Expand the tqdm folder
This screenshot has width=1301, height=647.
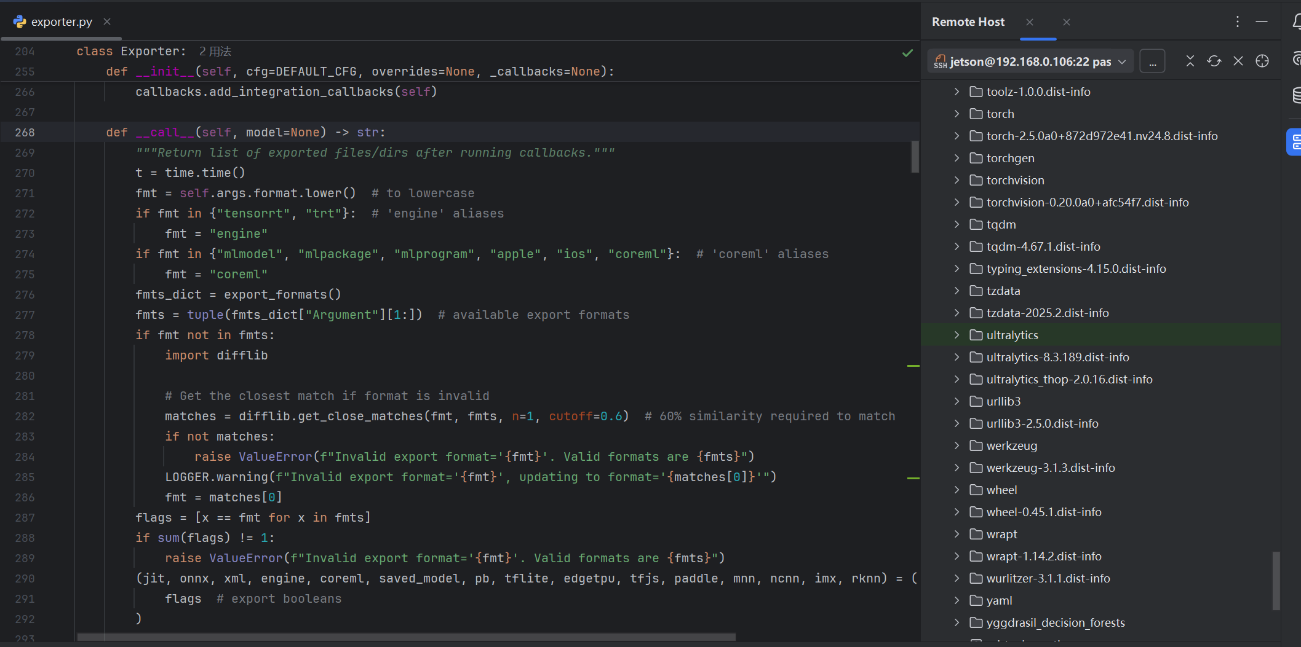click(x=957, y=224)
